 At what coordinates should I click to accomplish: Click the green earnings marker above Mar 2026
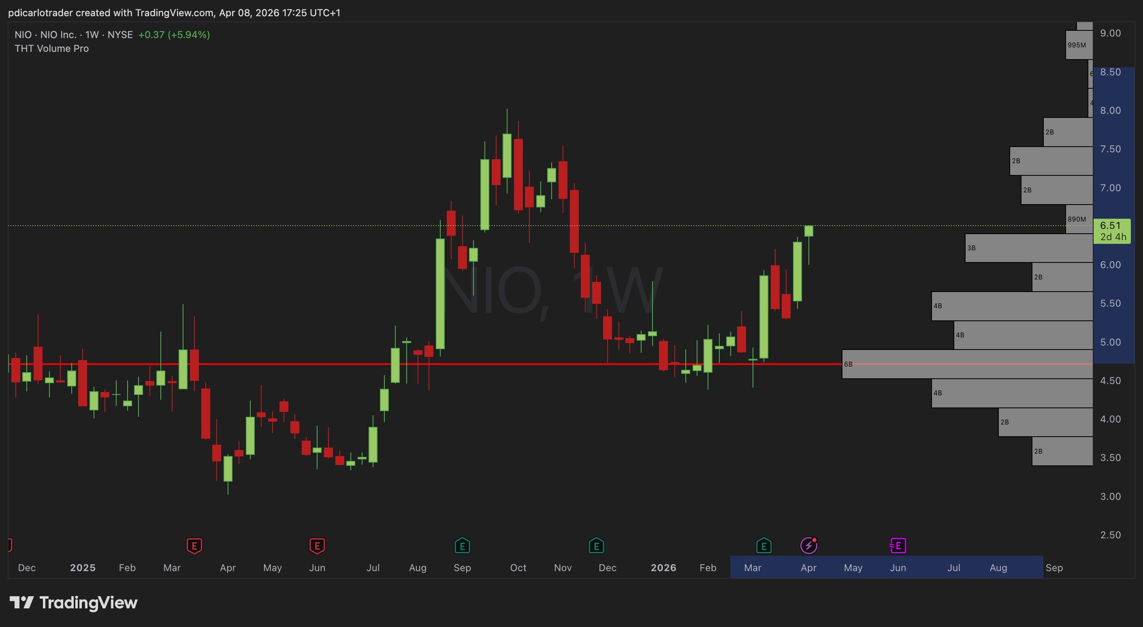coord(763,545)
